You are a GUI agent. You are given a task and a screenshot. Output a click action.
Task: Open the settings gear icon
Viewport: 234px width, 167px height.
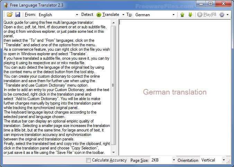point(222,15)
